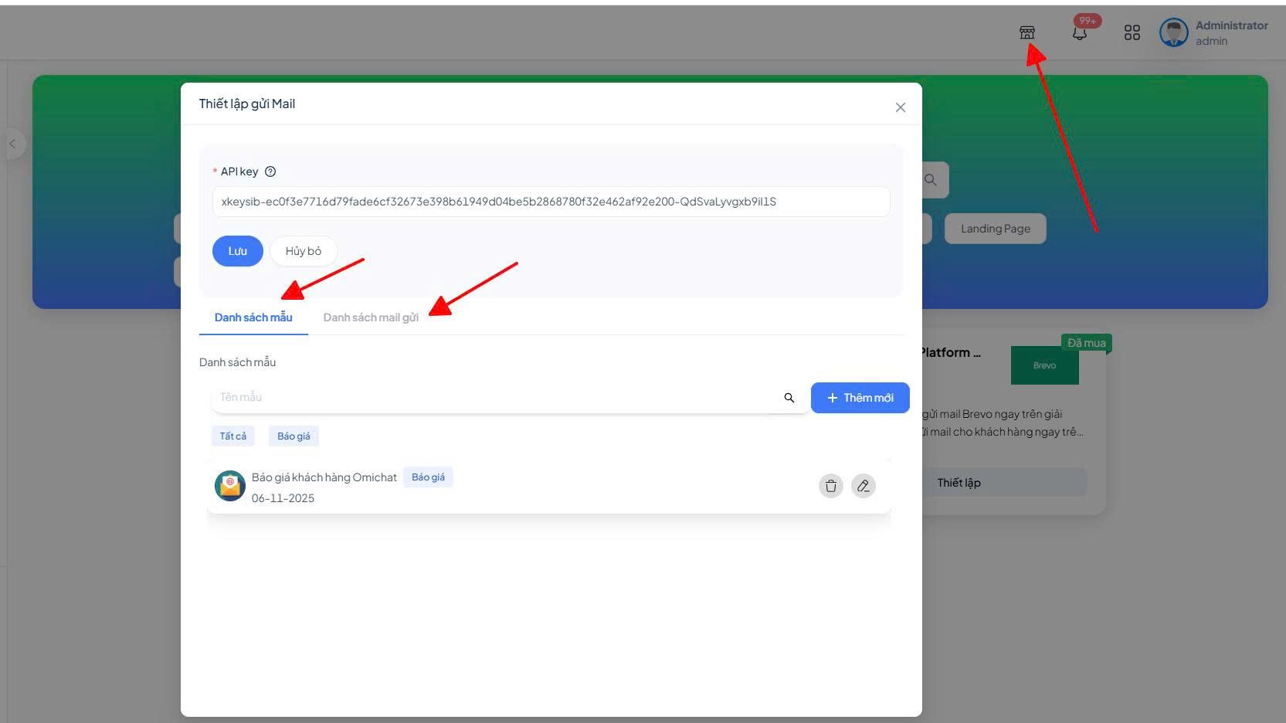
Task: Edit the Báo giá khách hàng Omichat template
Action: click(863, 486)
